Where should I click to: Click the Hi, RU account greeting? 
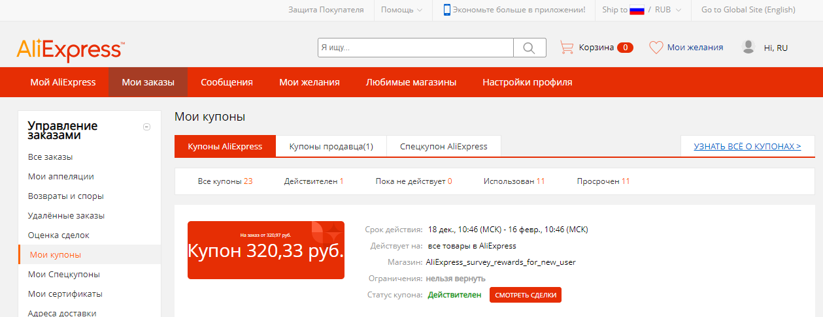(x=776, y=48)
